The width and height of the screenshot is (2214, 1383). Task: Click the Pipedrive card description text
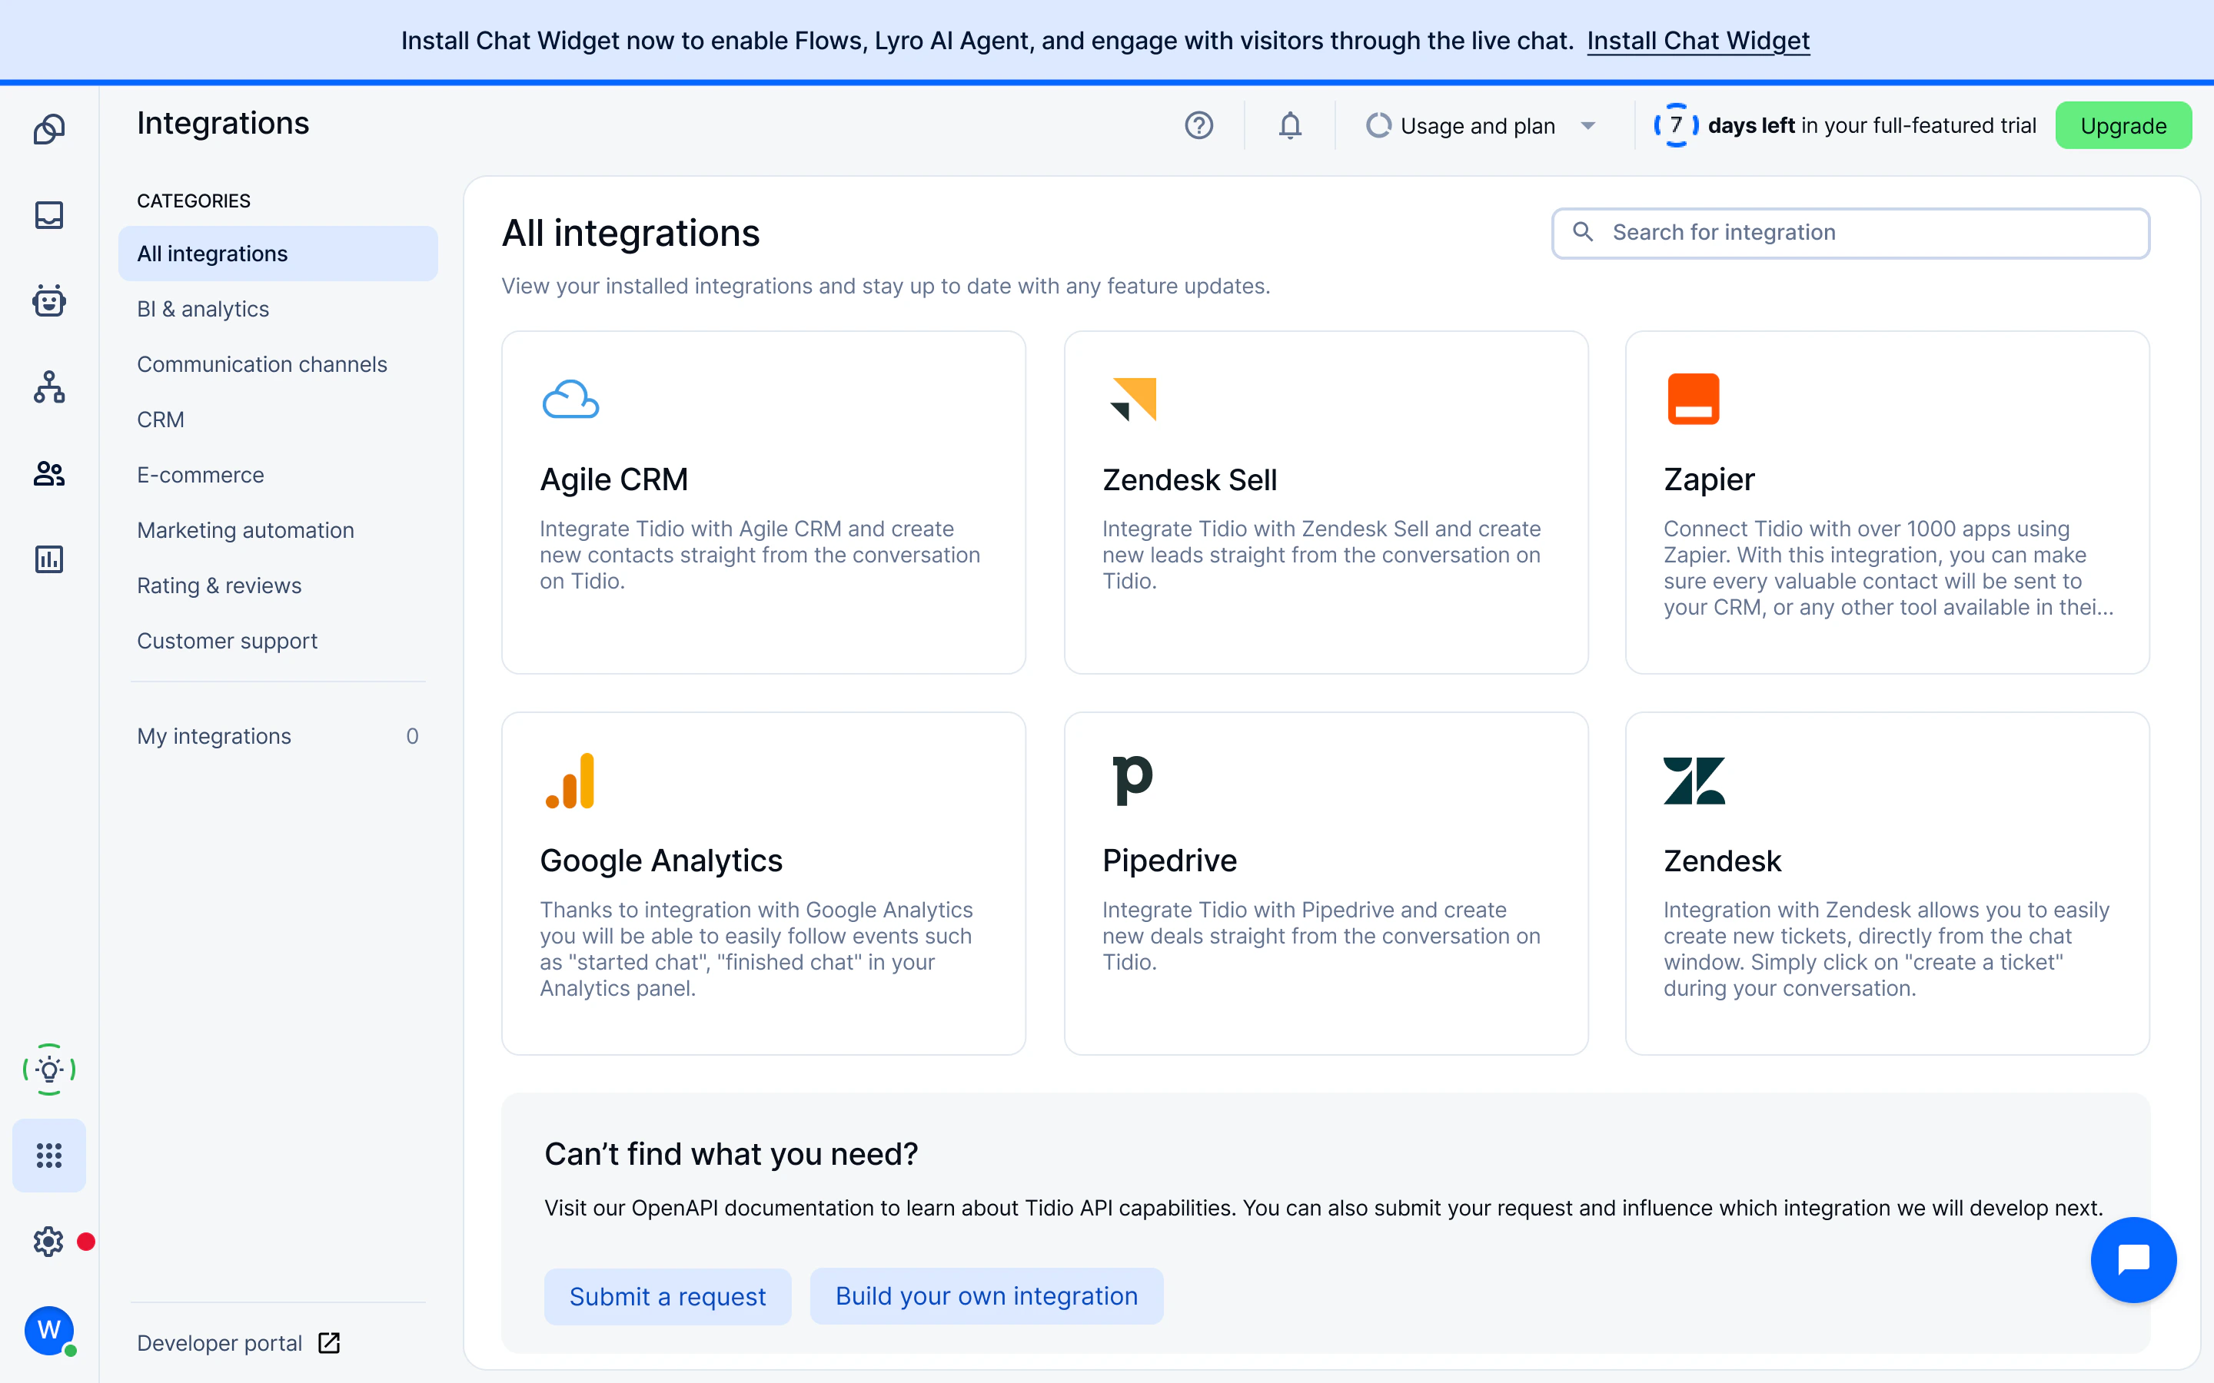point(1321,936)
